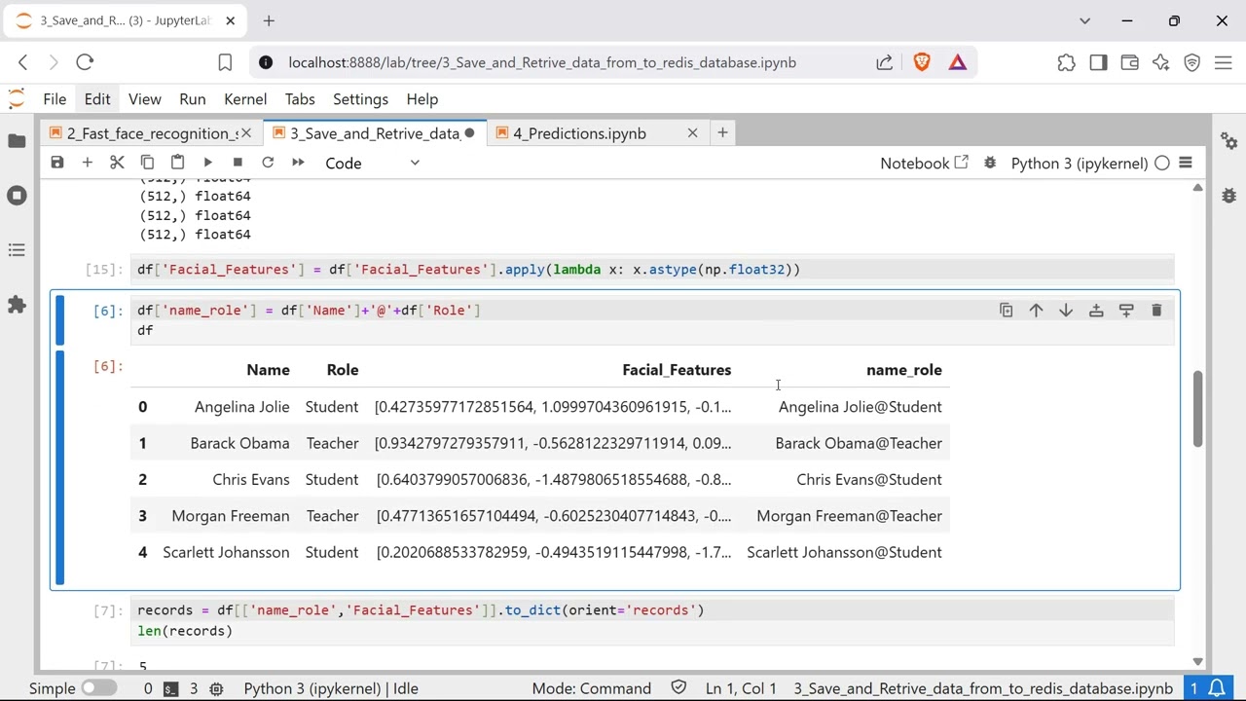Image resolution: width=1246 pixels, height=701 pixels.
Task: Open the View menu
Action: pyautogui.click(x=144, y=99)
